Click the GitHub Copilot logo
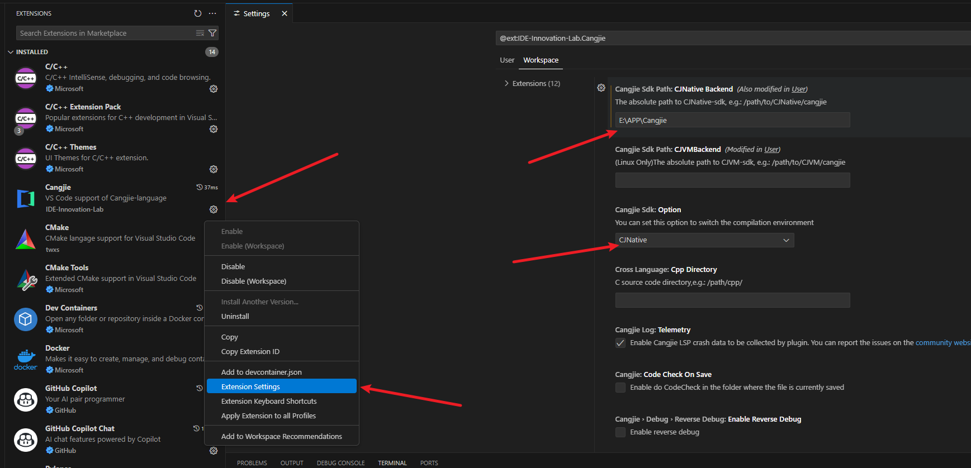Screen dimensions: 971x468 click(x=26, y=400)
